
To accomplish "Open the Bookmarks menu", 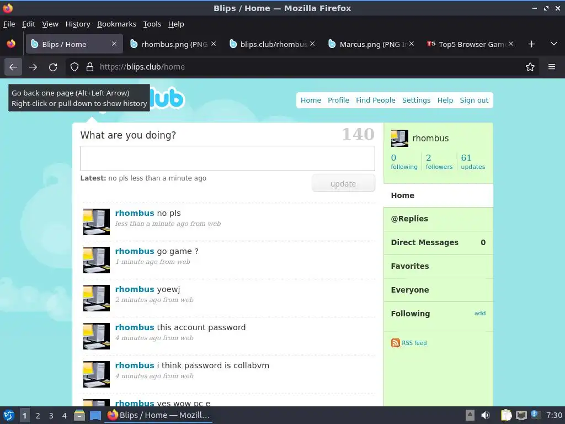I will [x=117, y=24].
